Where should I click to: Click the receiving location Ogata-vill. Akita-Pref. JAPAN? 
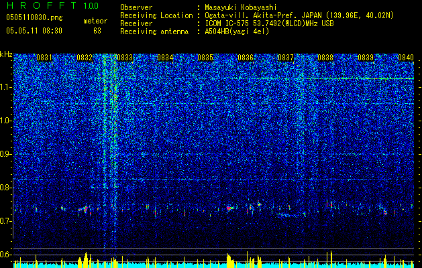click(x=264, y=15)
